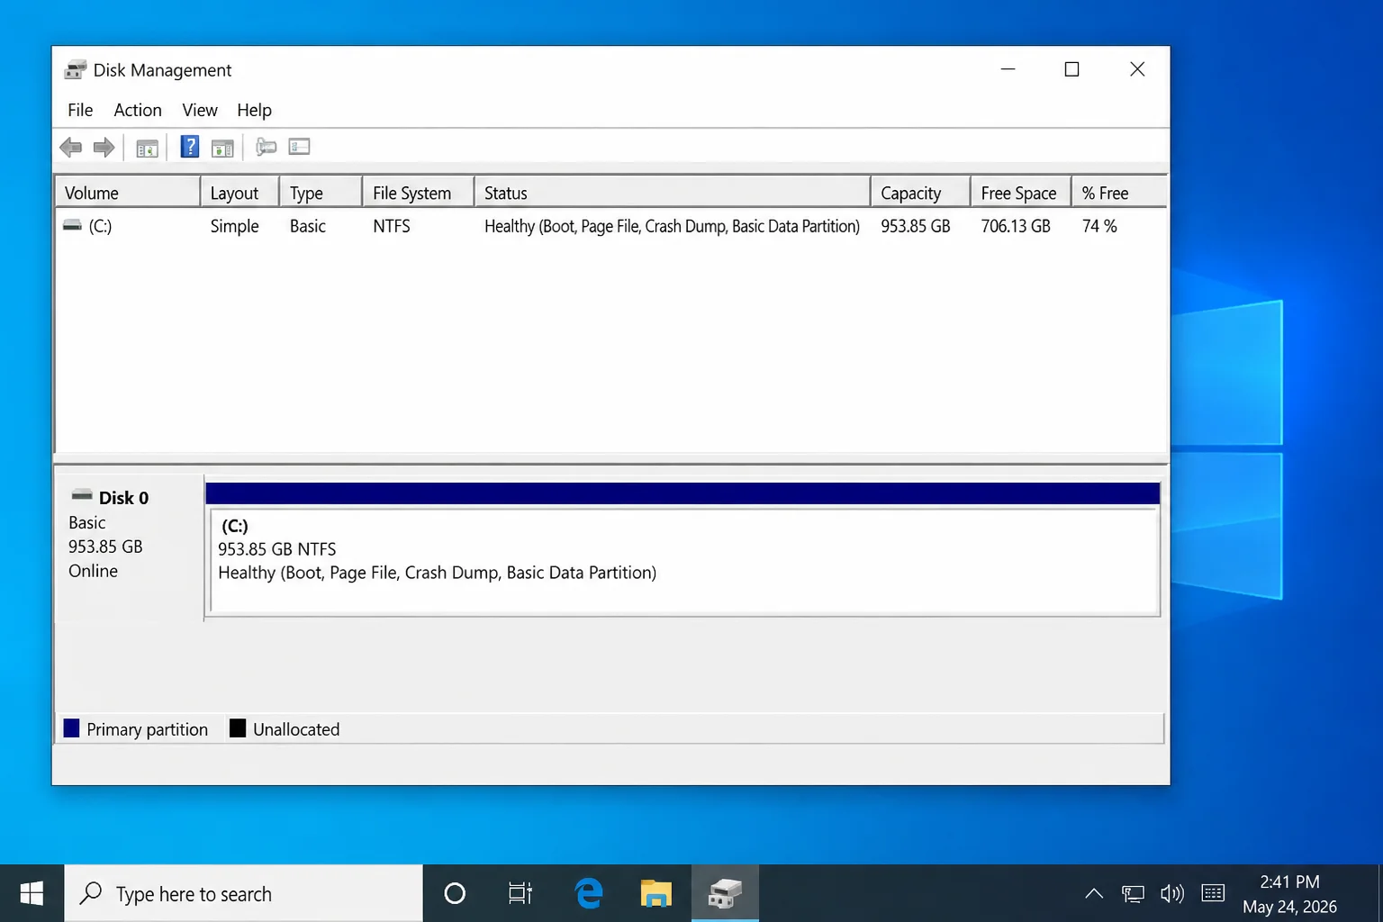Close the Disk Management window

click(x=1137, y=69)
